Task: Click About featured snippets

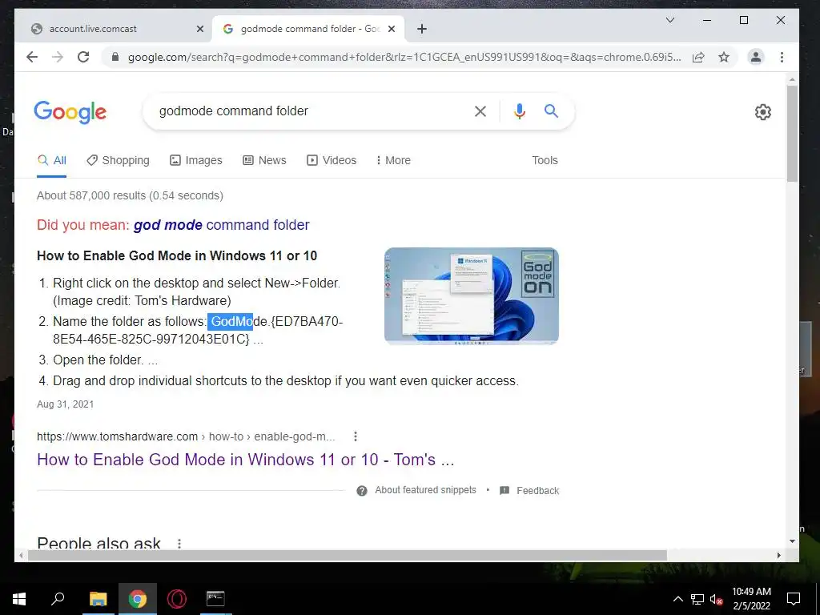Action: 425,490
